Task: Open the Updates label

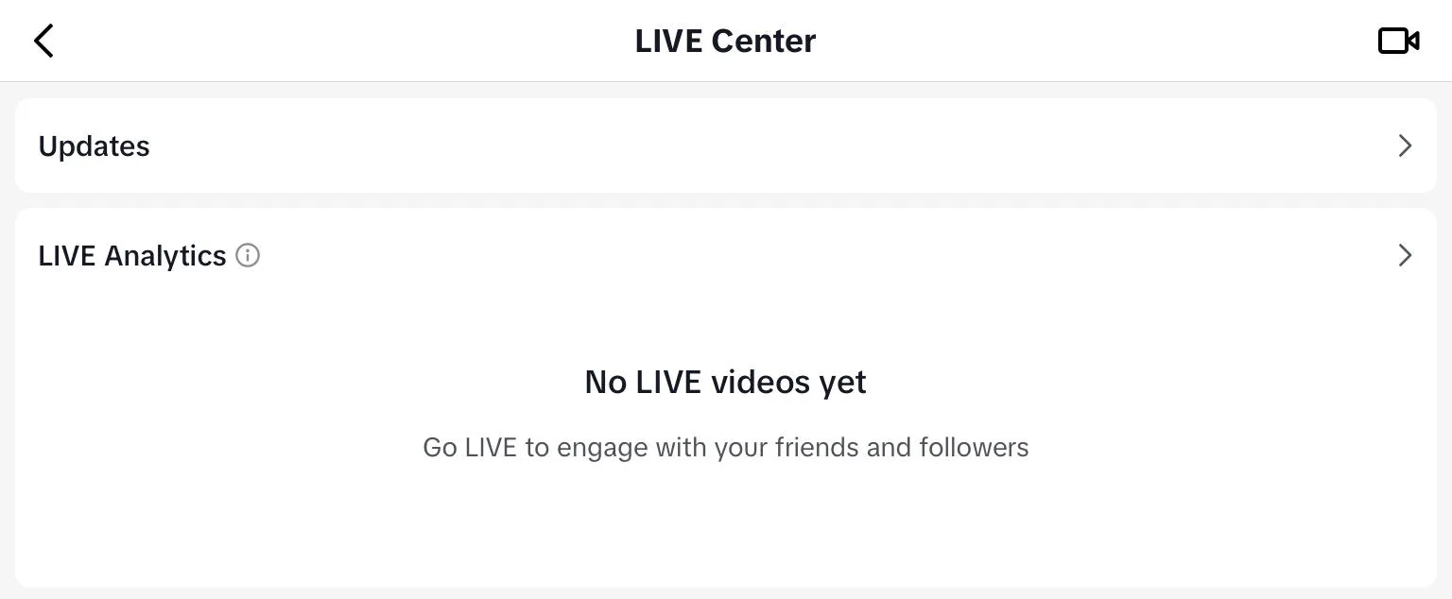Action: pos(94,146)
